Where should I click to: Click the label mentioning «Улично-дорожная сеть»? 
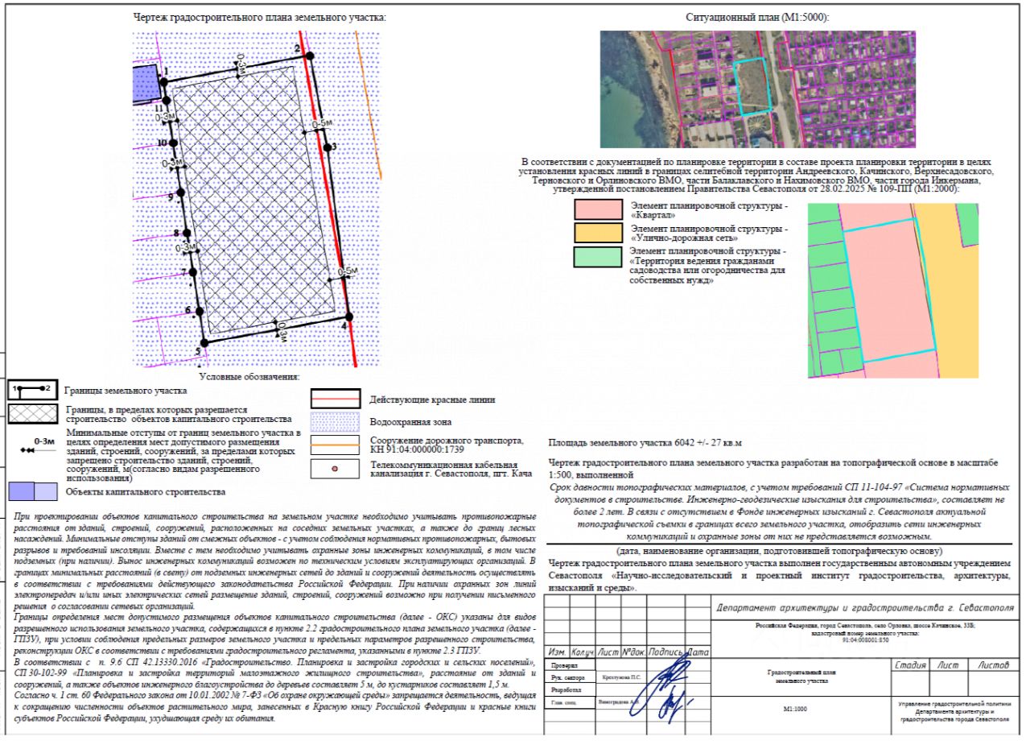(x=709, y=233)
